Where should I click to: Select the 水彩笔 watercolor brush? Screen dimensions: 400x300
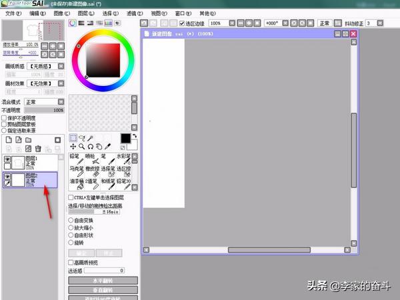[123, 159]
